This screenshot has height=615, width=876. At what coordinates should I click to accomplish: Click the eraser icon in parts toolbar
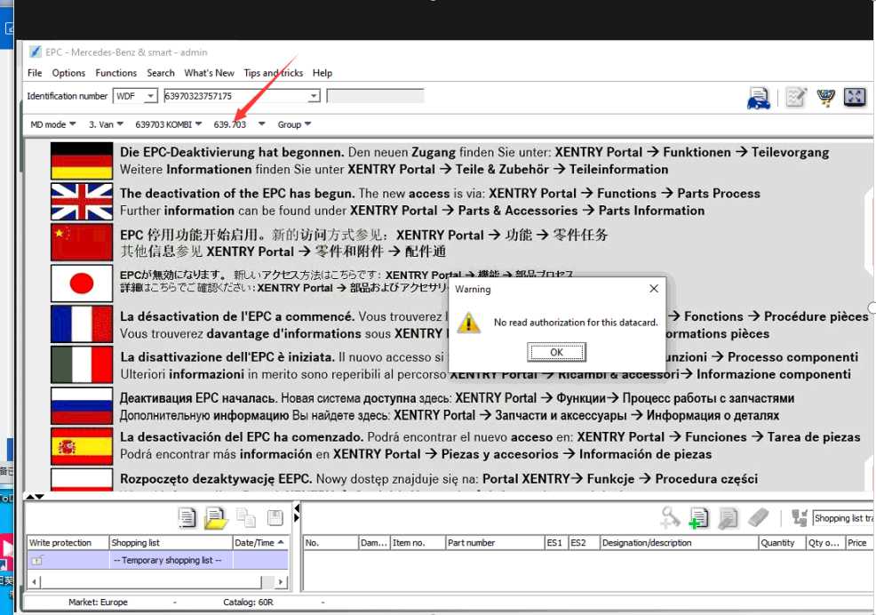coord(758,517)
